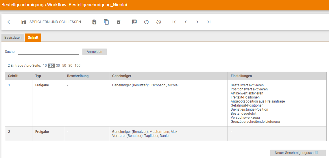
Task: Jump to last record
Action: point(209,22)
